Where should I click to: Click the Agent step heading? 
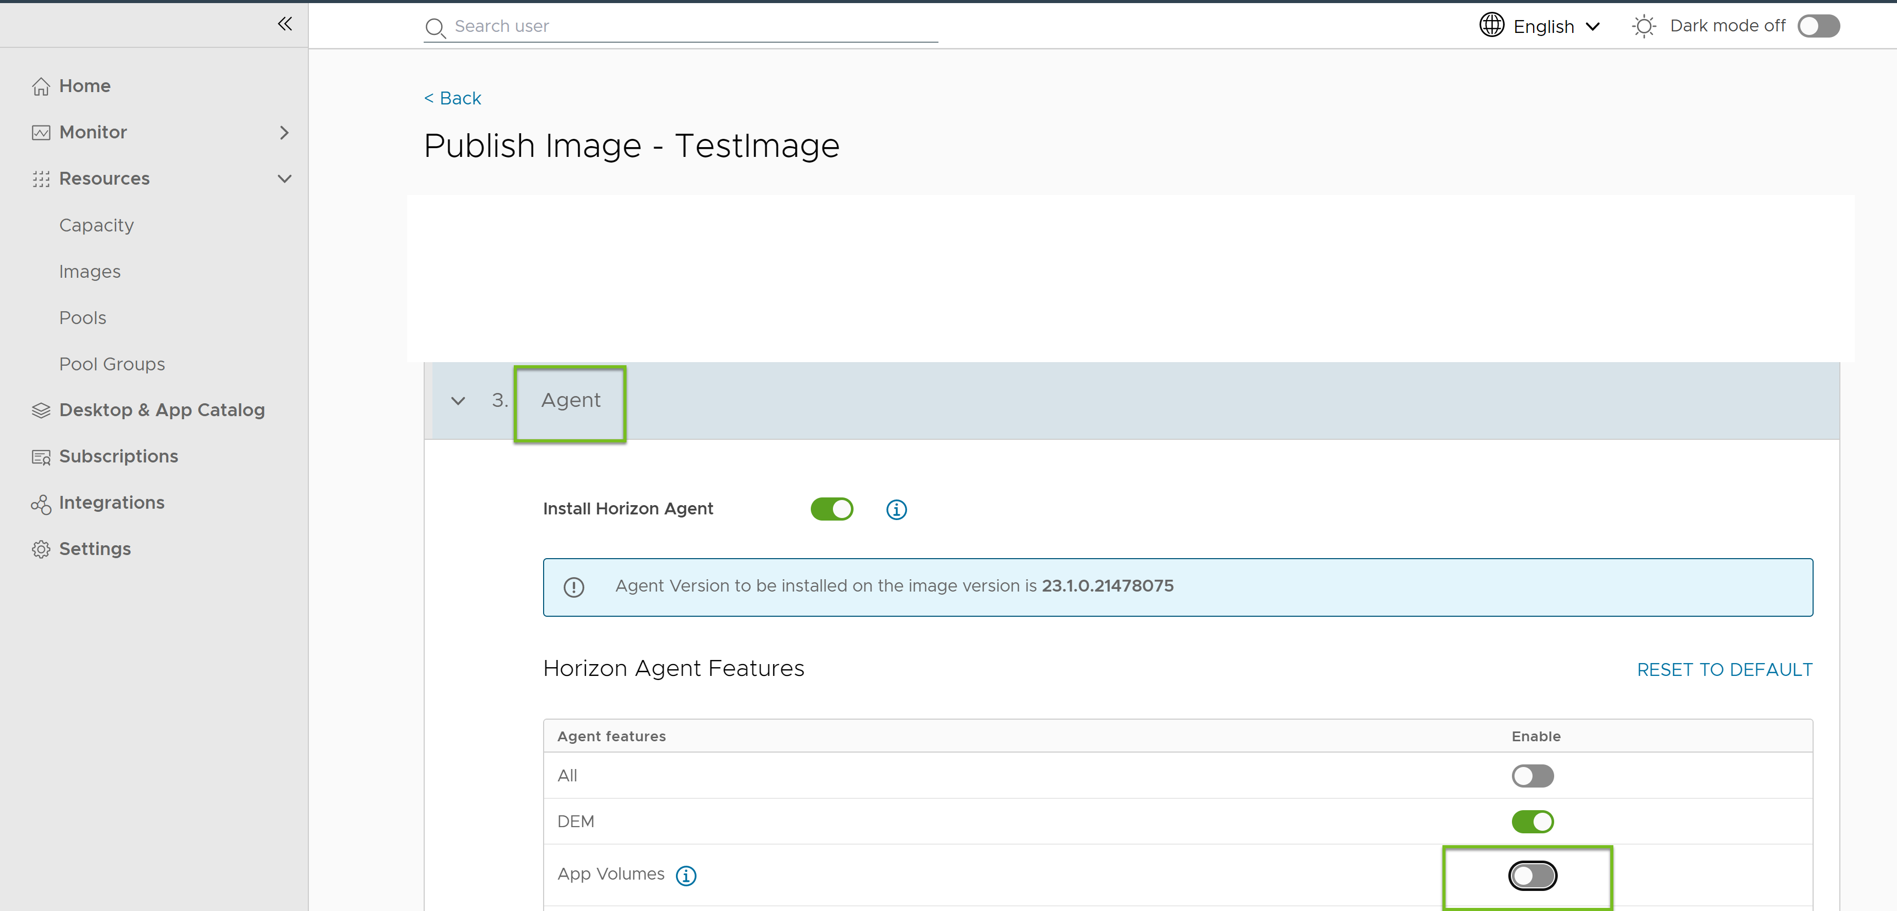coord(571,401)
